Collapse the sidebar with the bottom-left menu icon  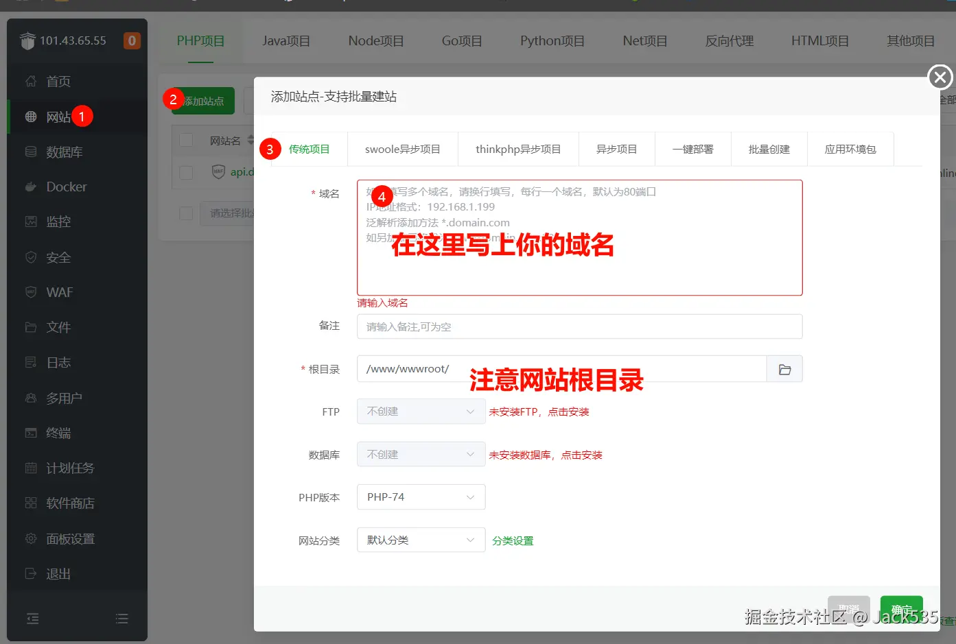pyautogui.click(x=33, y=619)
